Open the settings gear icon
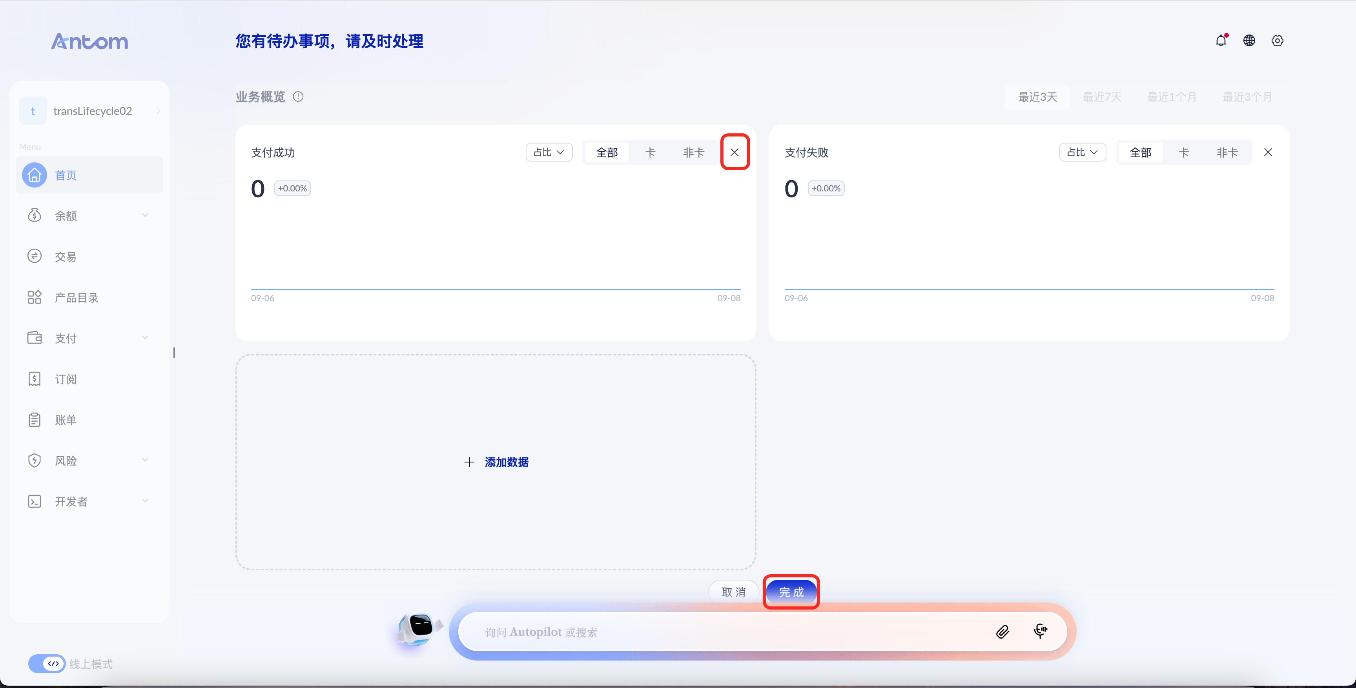 tap(1278, 40)
